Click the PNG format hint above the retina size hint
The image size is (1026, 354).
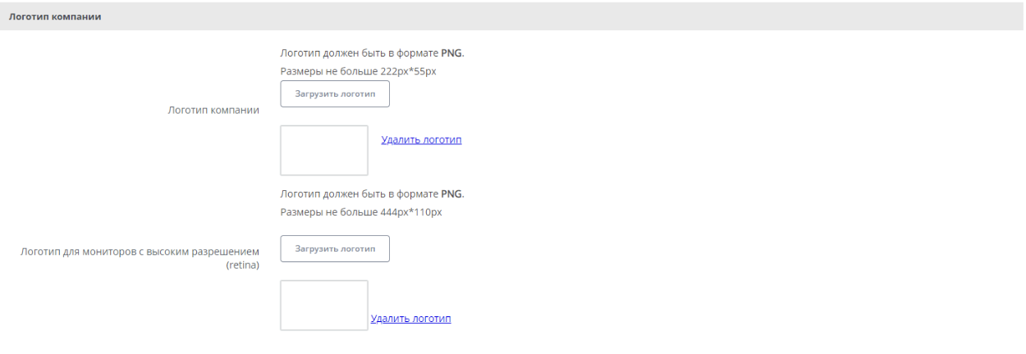click(373, 194)
